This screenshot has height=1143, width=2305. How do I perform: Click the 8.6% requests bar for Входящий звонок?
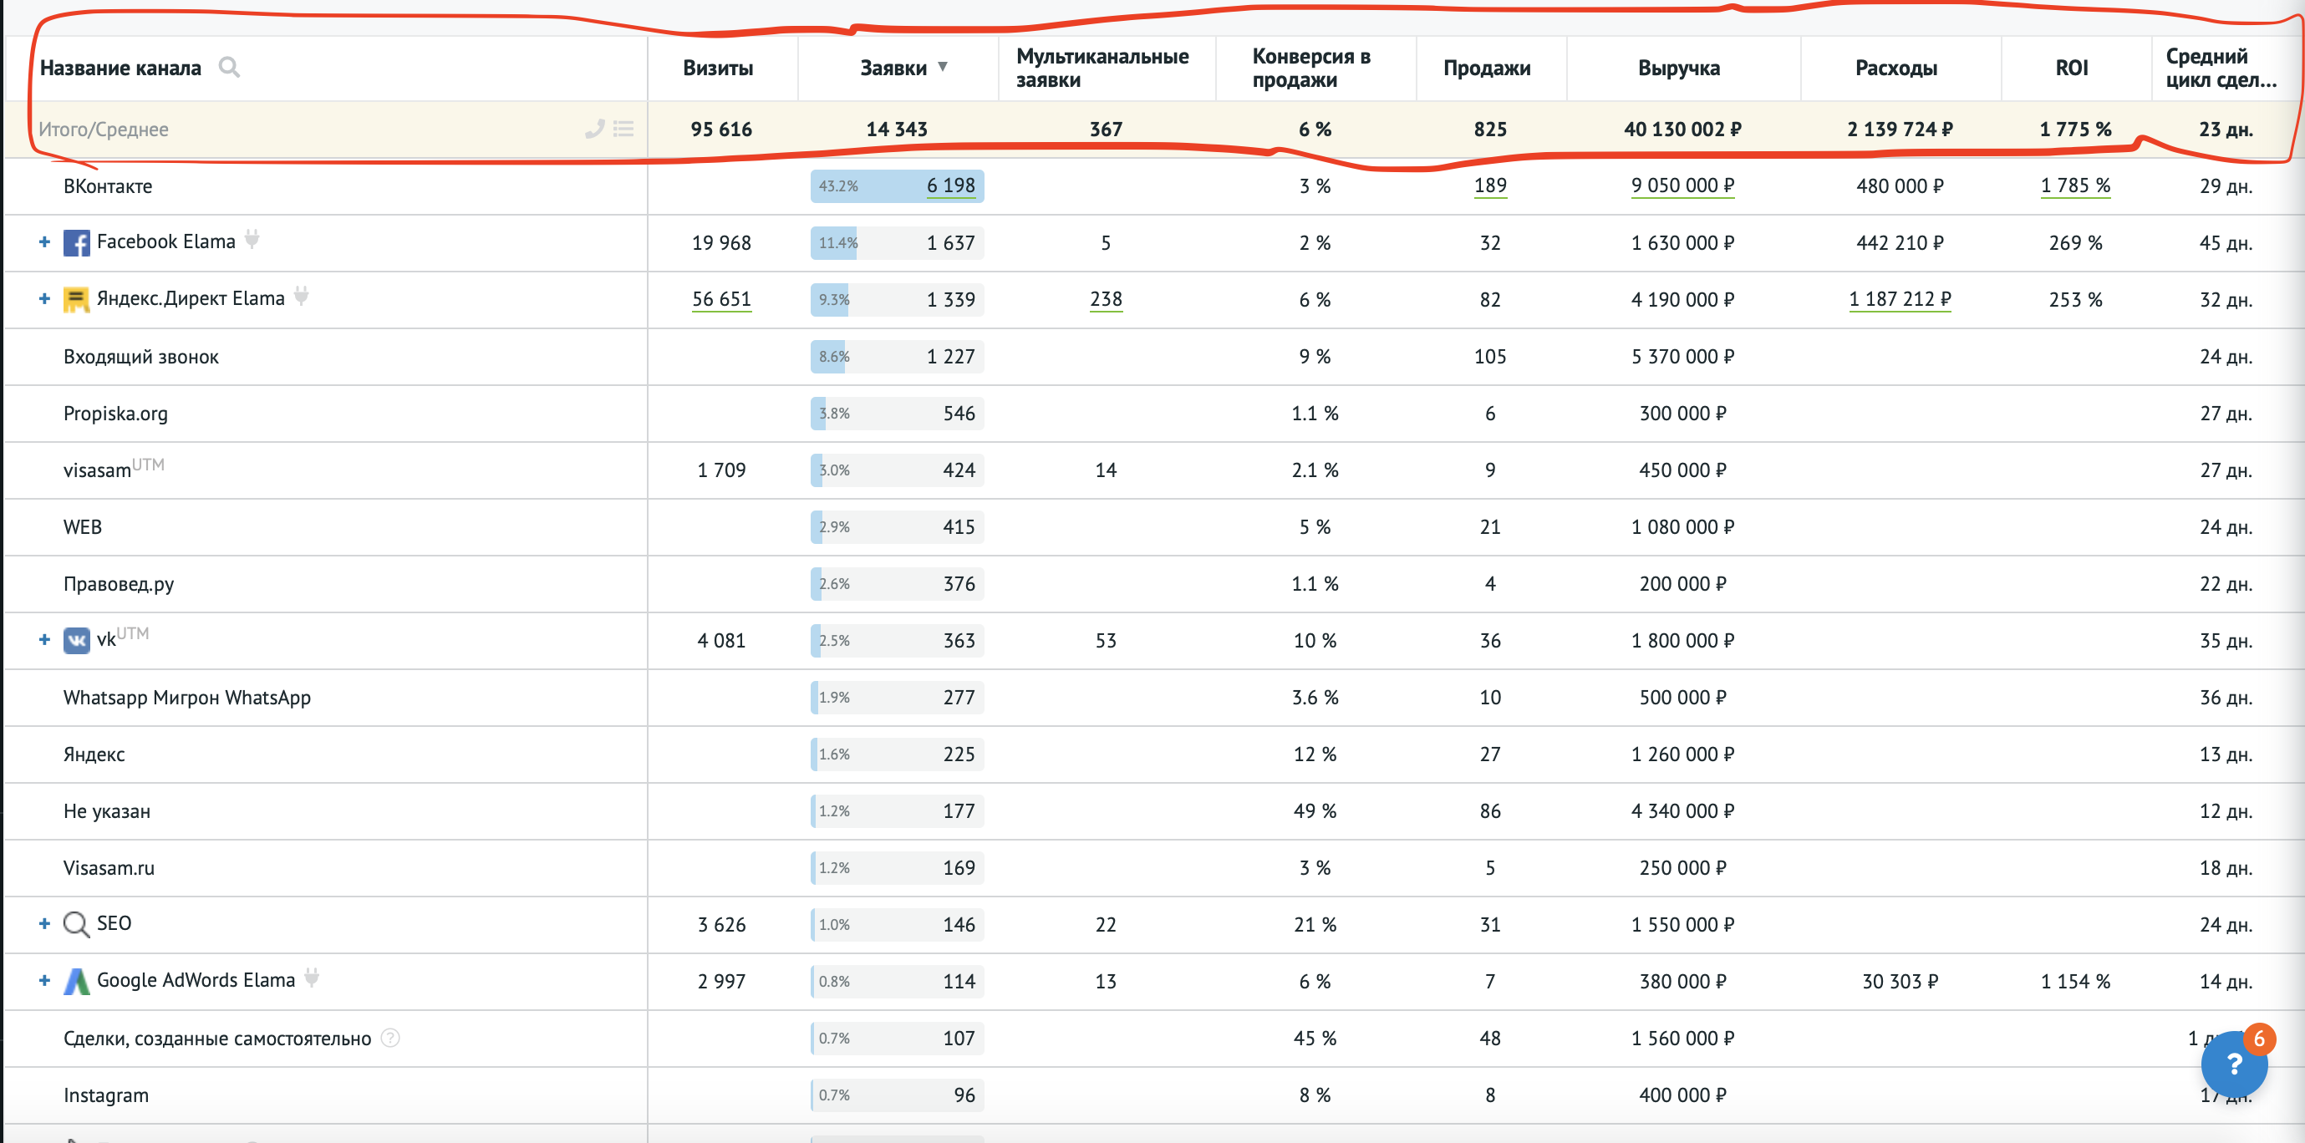click(x=897, y=356)
